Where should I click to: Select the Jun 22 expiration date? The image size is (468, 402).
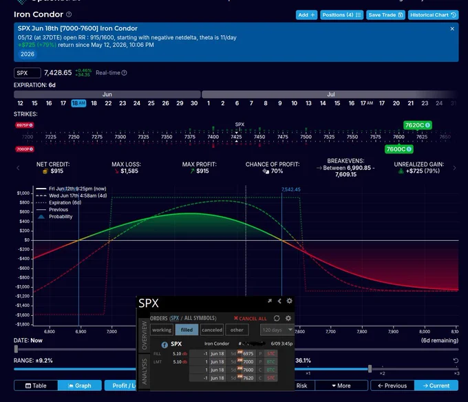point(108,103)
